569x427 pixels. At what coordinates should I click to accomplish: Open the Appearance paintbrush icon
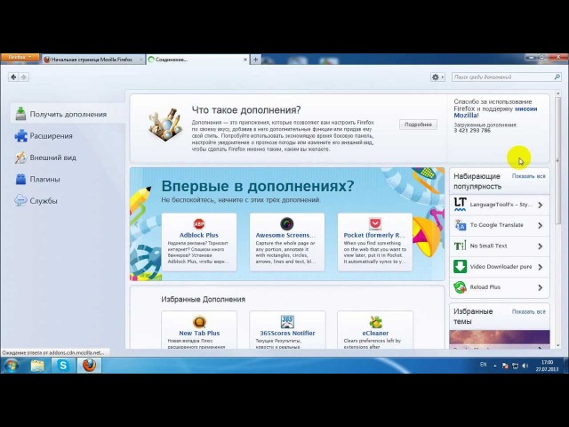(20, 157)
